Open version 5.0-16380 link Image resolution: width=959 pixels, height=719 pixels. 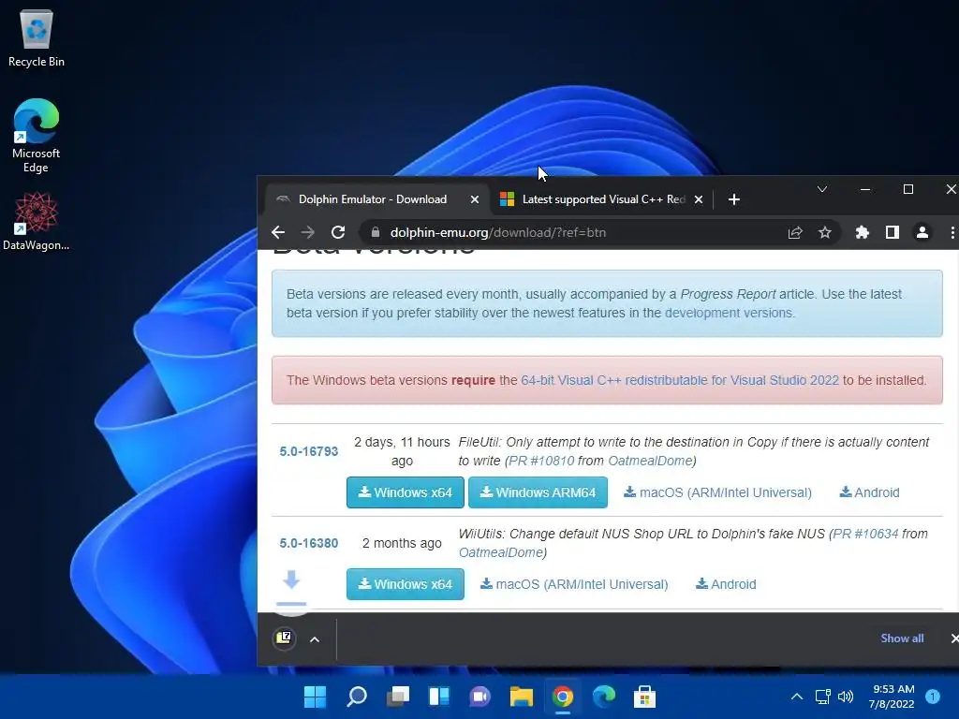point(309,543)
